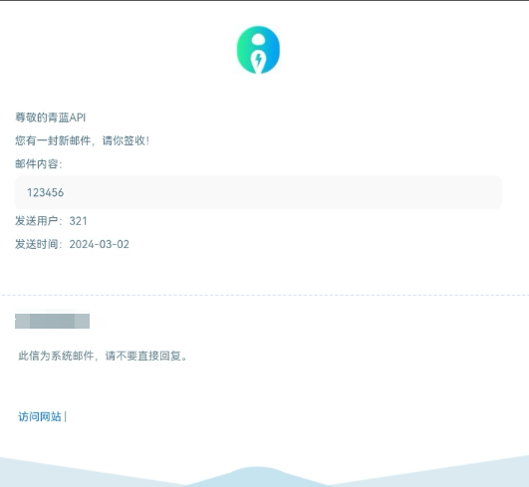Click the gray mail content box background
Image resolution: width=529 pixels, height=487 pixels.
point(258,192)
